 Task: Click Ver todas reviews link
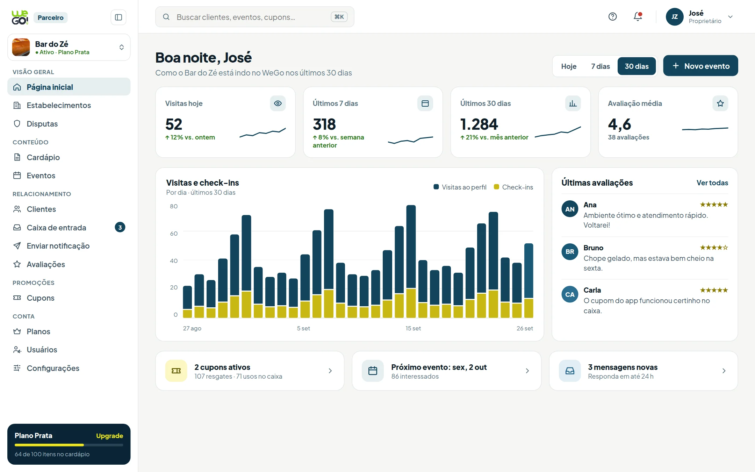point(712,183)
